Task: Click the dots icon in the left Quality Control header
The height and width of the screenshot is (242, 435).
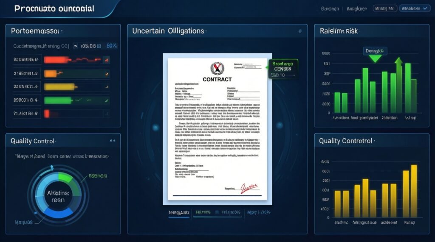Action: (x=112, y=140)
